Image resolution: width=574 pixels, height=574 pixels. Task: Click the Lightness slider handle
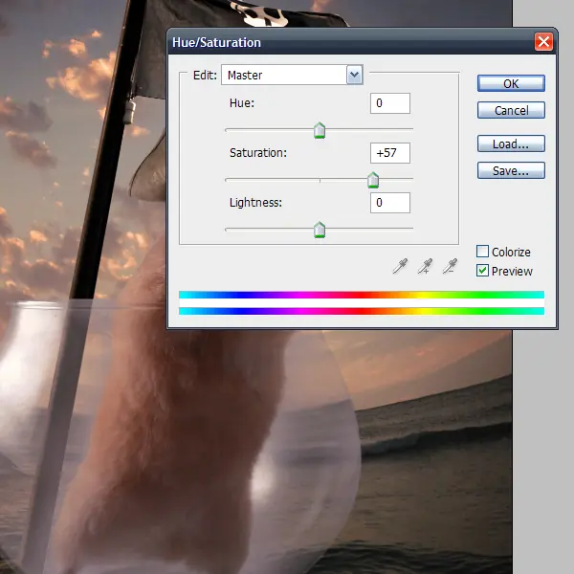point(320,230)
